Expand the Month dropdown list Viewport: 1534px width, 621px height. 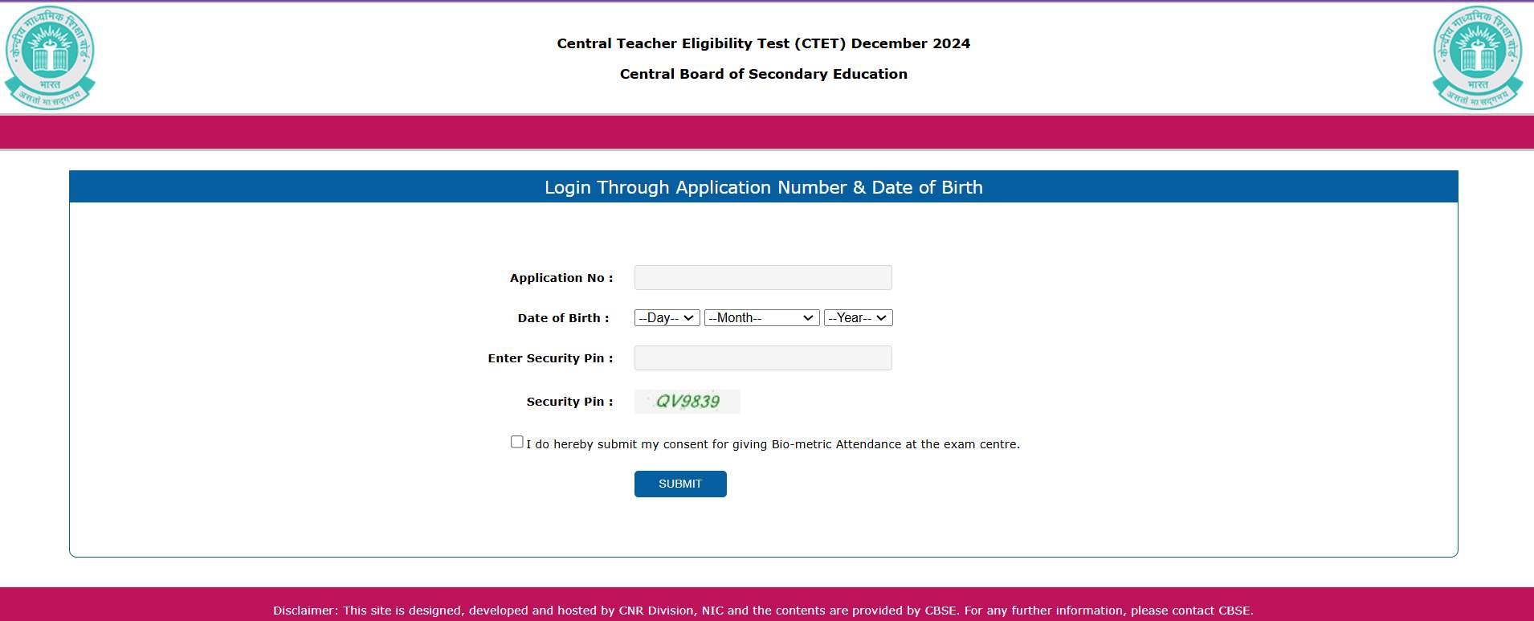(761, 318)
